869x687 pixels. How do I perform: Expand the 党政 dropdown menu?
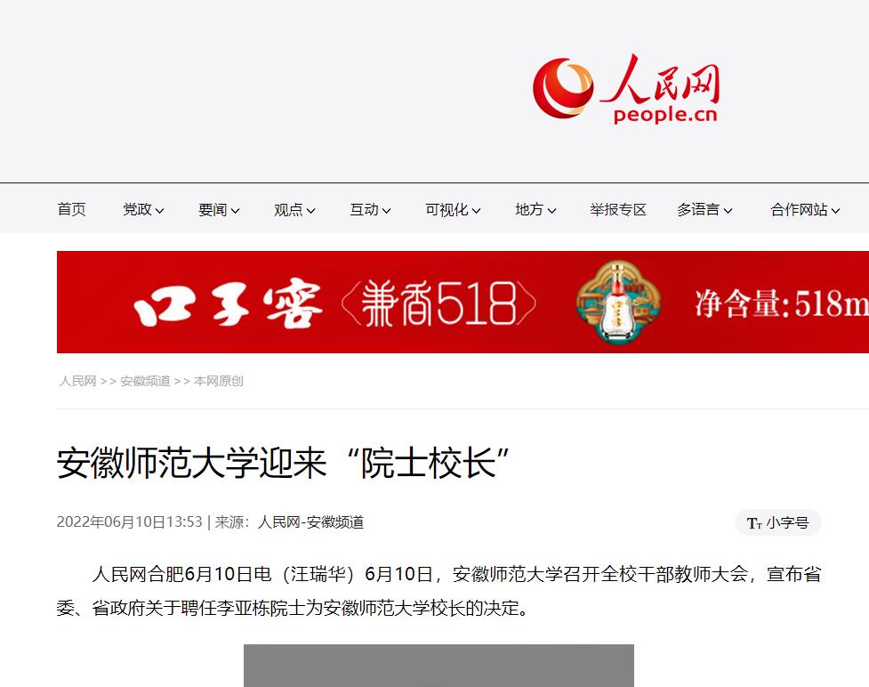pos(143,210)
